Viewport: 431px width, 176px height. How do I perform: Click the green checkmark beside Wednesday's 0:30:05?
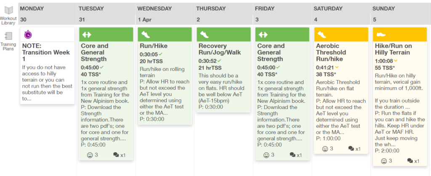160,54
